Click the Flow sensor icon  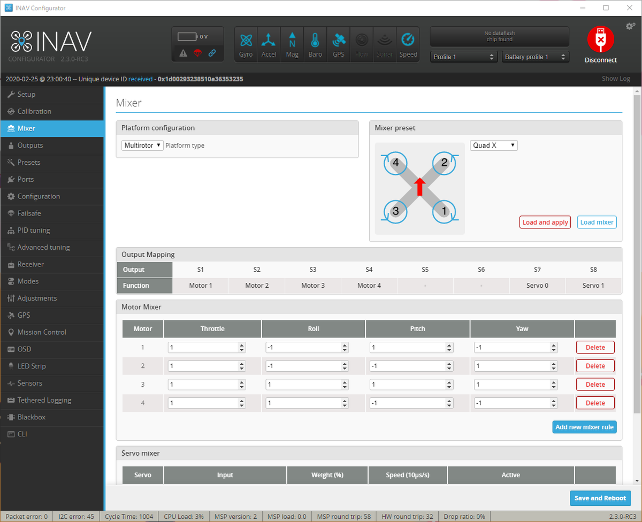(x=362, y=44)
